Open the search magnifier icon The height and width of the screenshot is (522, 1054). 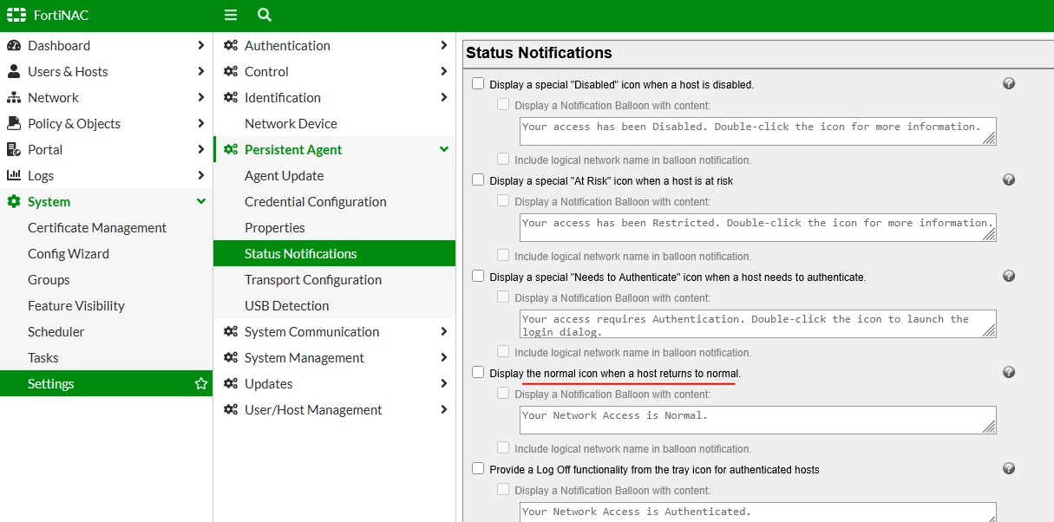pos(265,16)
